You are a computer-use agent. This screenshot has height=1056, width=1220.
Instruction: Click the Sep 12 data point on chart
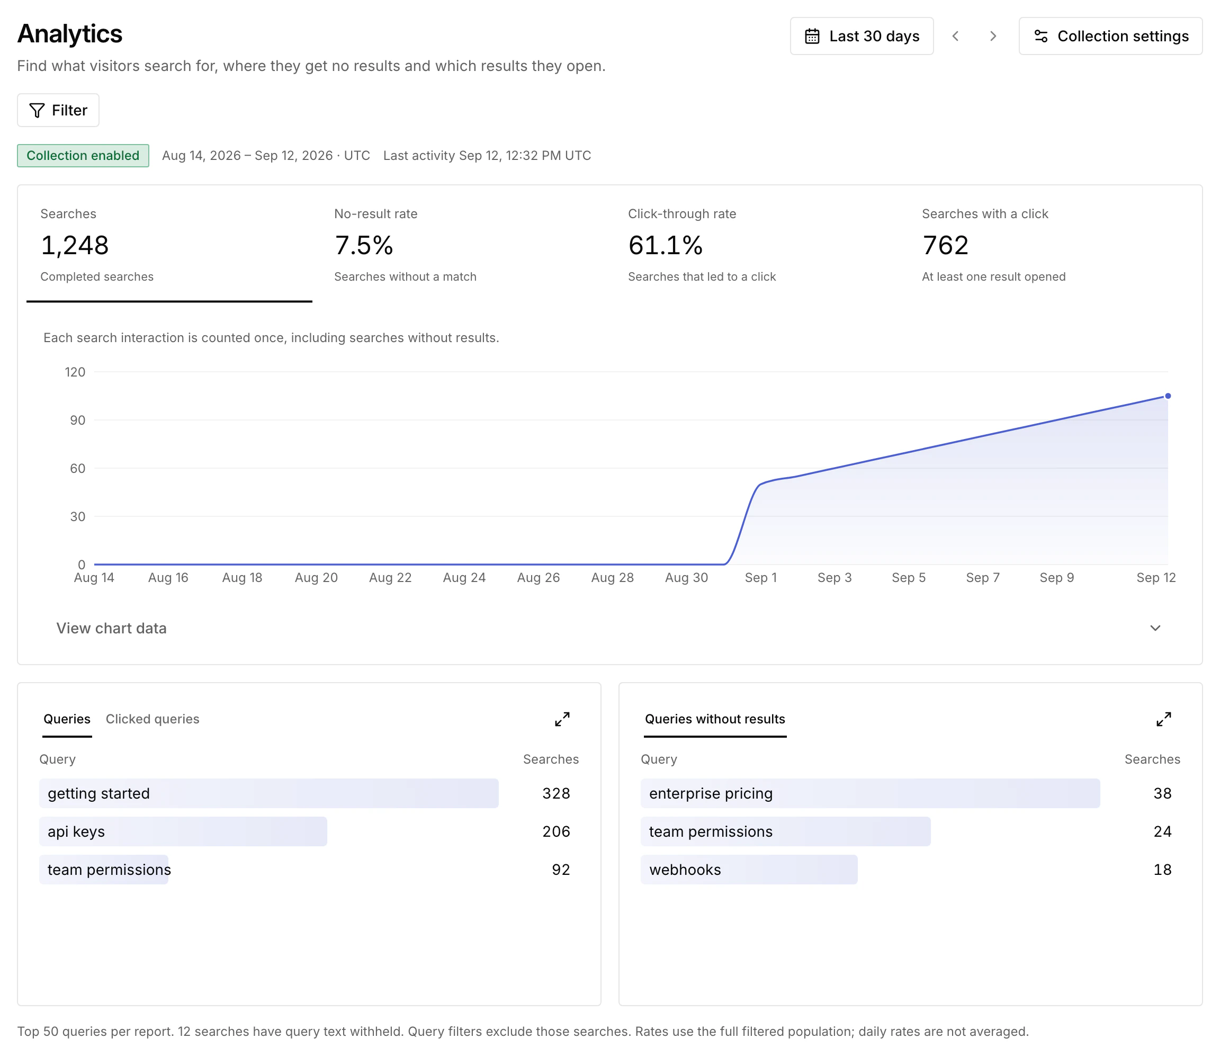click(x=1168, y=396)
